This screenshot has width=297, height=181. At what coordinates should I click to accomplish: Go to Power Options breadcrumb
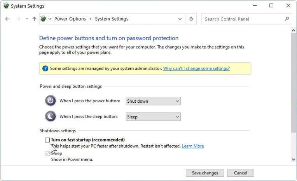(70, 19)
